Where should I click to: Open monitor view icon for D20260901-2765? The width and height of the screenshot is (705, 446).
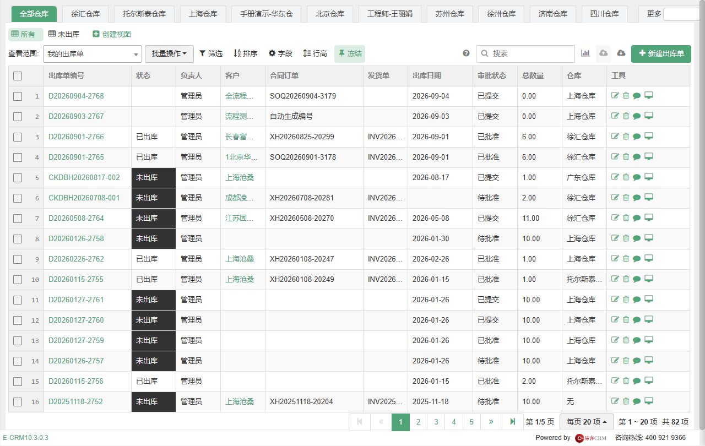pos(649,156)
